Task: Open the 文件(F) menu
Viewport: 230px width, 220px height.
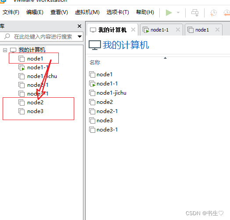Action: point(11,12)
